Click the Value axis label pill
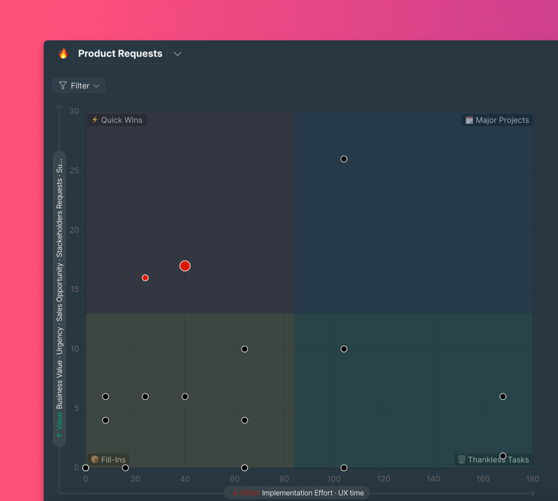This screenshot has height=501, width=558. (59, 298)
